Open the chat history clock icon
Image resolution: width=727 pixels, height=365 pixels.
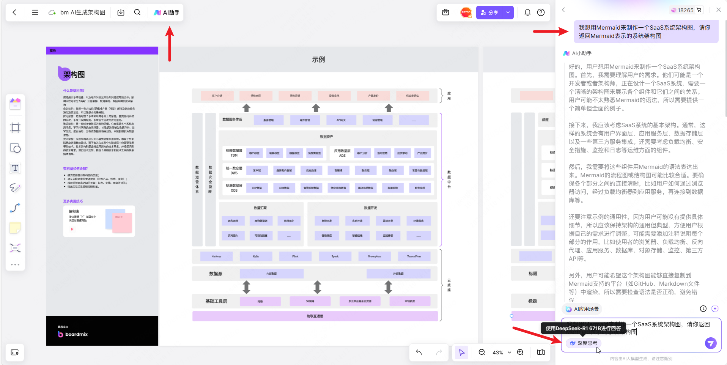pyautogui.click(x=703, y=309)
